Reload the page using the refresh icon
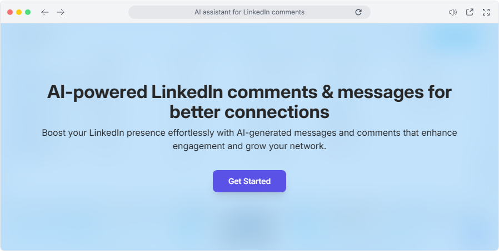 point(358,12)
